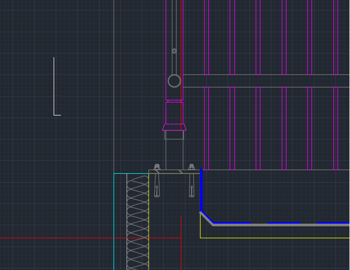Select the thick blue vertical line
The image size is (350, 270).
click(x=201, y=190)
